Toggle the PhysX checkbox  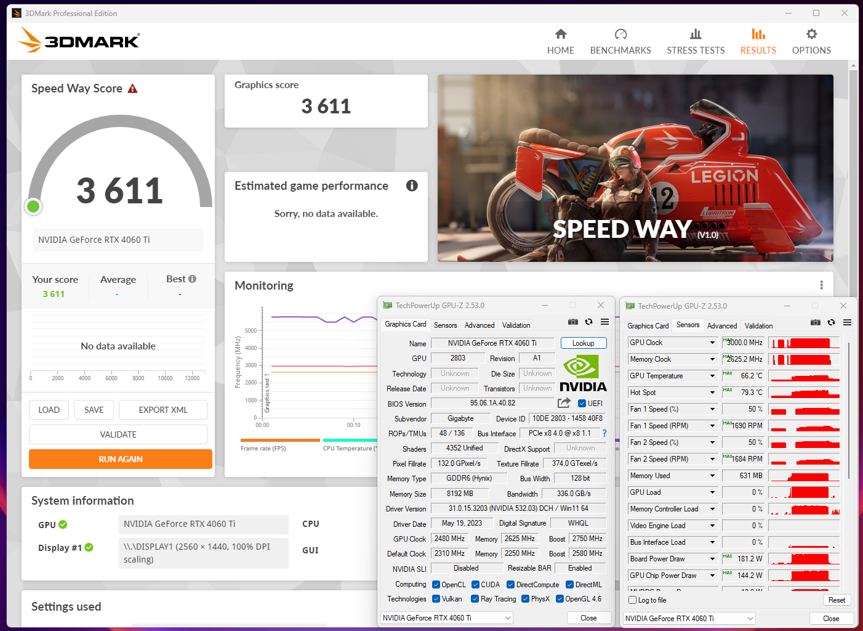[x=525, y=599]
